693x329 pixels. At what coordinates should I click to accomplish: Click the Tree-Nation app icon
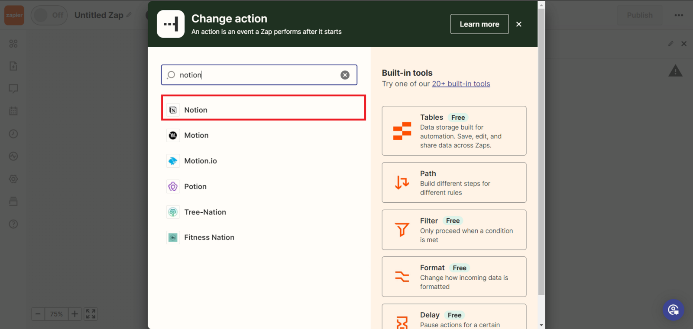click(173, 212)
